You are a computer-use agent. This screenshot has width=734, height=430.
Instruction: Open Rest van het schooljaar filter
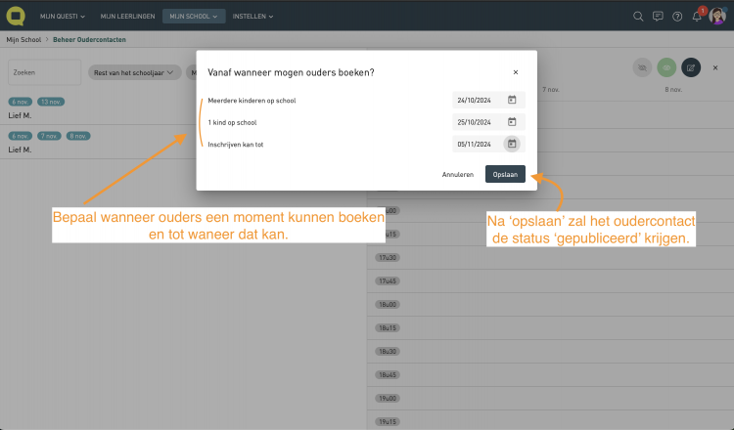[x=134, y=72]
